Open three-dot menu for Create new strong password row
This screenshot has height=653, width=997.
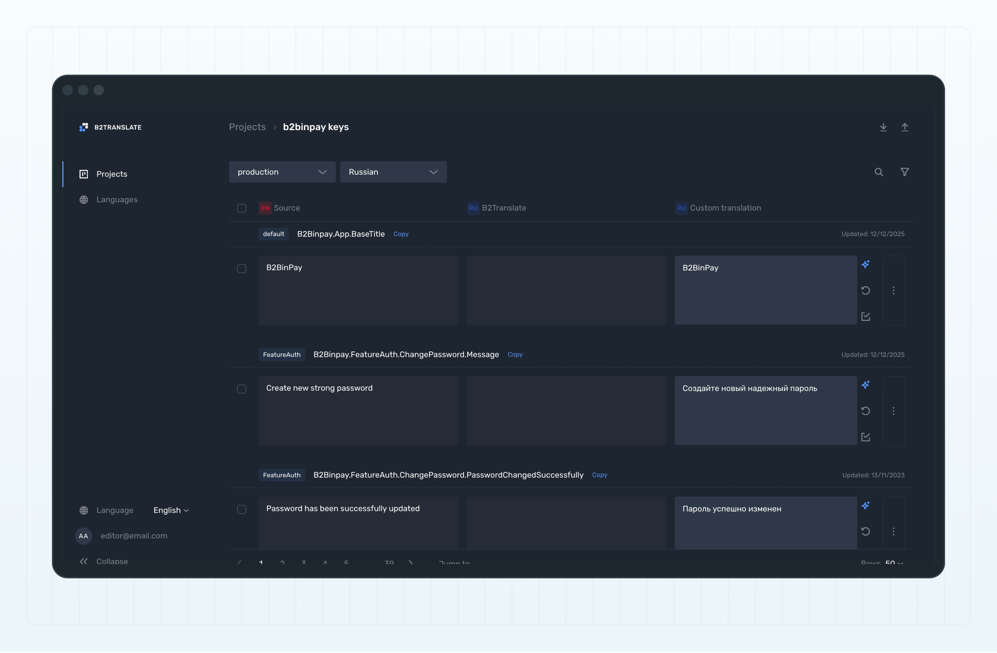893,411
